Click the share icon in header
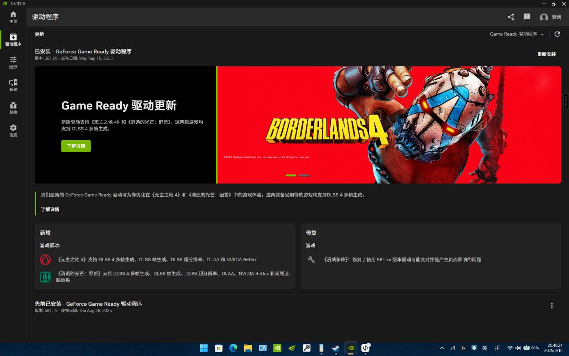The height and width of the screenshot is (356, 569). click(x=511, y=17)
